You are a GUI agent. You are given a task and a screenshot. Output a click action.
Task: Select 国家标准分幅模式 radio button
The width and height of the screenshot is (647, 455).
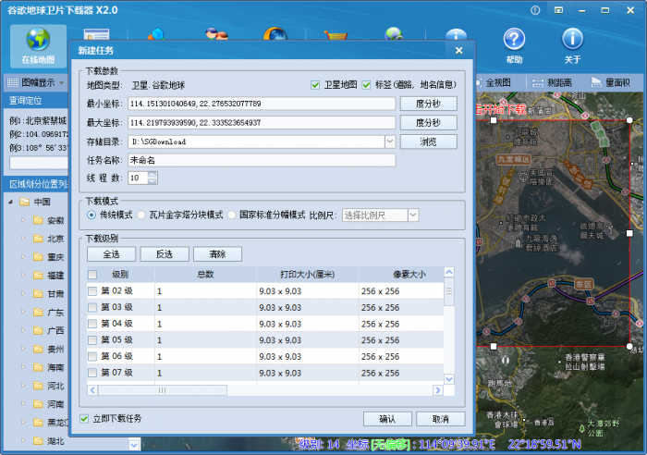tap(232, 215)
